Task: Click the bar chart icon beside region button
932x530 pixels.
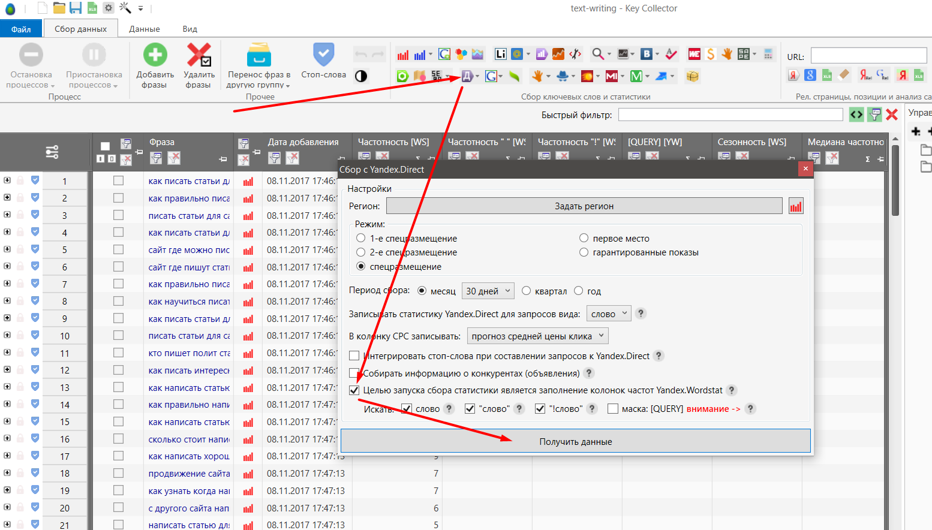Action: [795, 206]
